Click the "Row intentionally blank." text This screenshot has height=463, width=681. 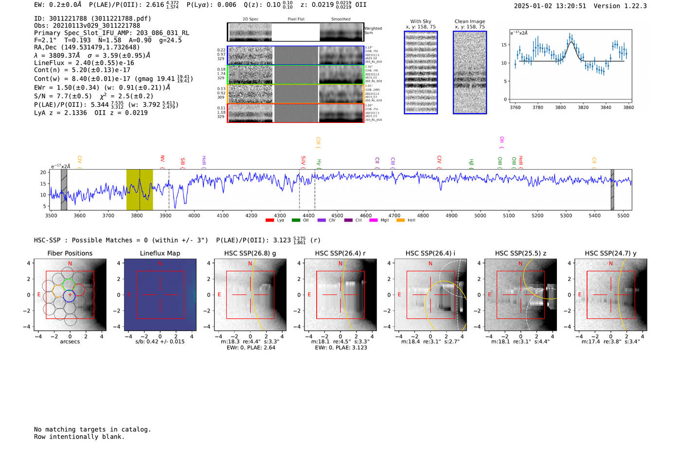[79, 437]
